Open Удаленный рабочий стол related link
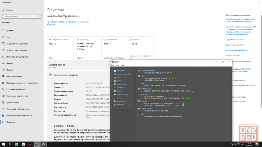 (x=237, y=50)
